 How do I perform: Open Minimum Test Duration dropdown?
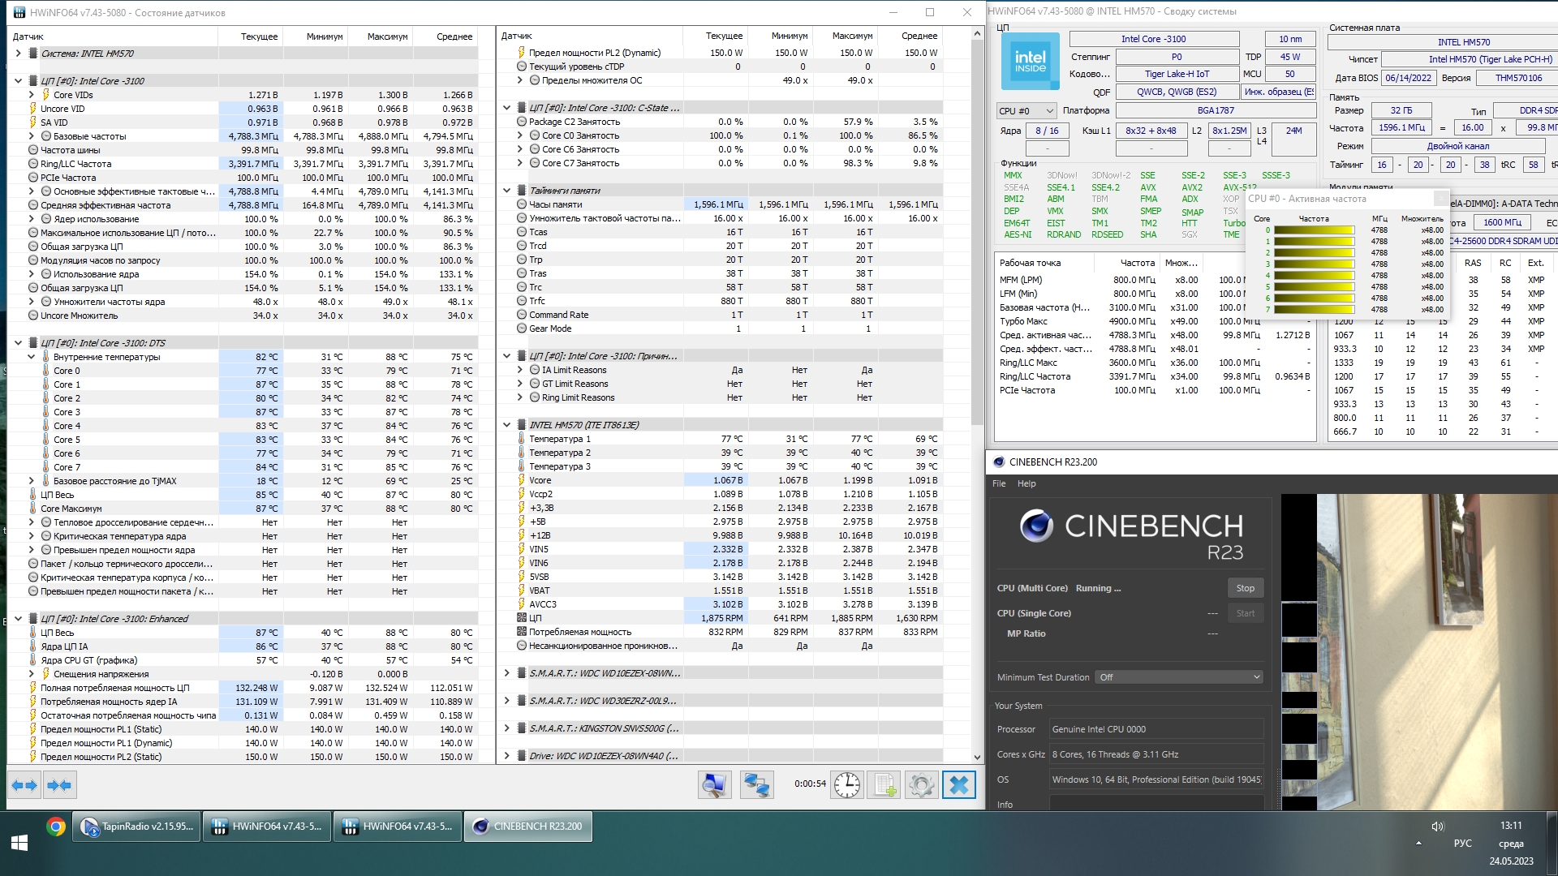[x=1178, y=677]
